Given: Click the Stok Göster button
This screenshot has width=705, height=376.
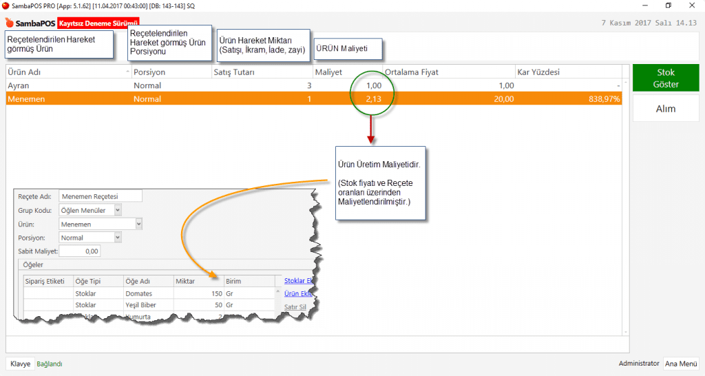Looking at the screenshot, I should (x=665, y=78).
